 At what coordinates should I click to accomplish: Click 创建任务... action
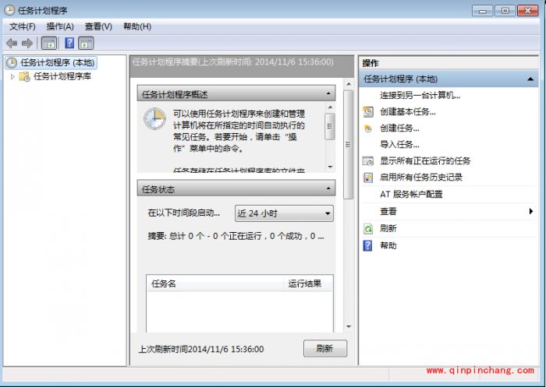(399, 128)
